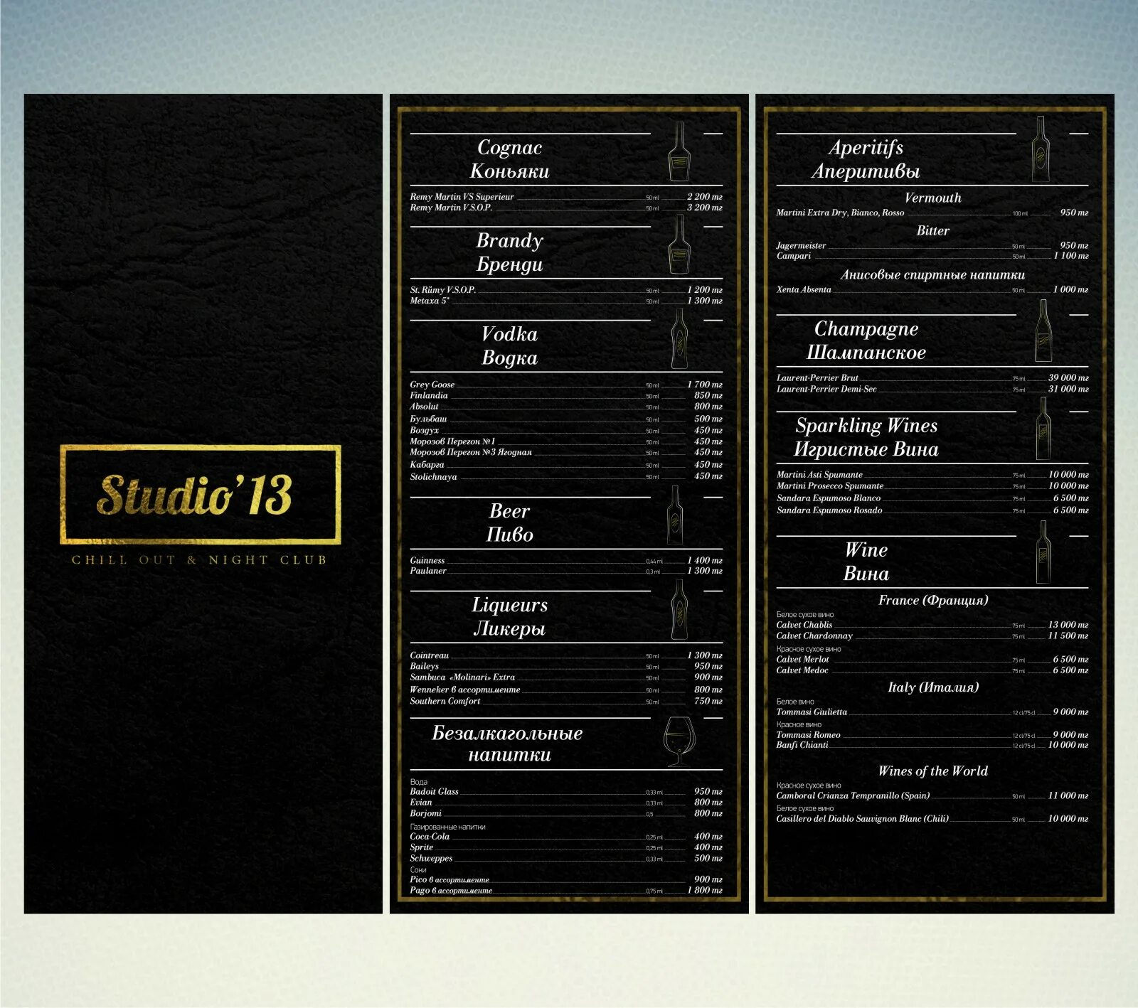Click the Beer section bottle icon
The height and width of the screenshot is (1008, 1138).
tap(676, 515)
